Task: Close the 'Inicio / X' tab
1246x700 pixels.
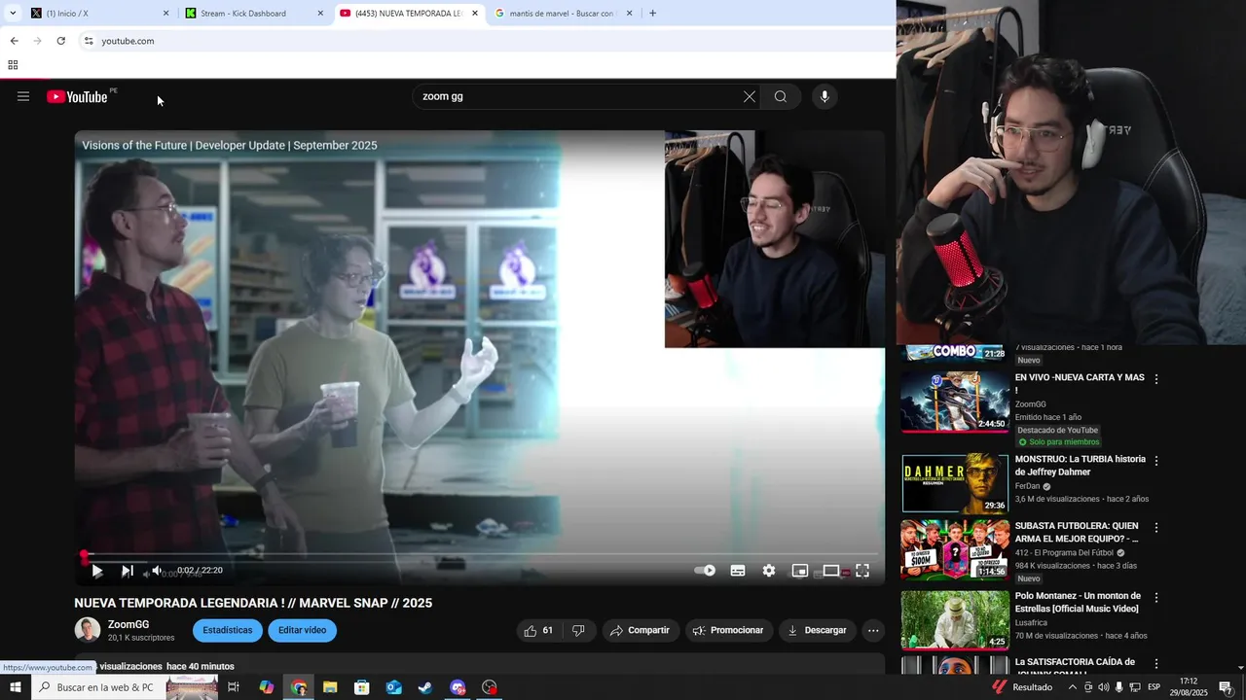Action: click(x=165, y=14)
